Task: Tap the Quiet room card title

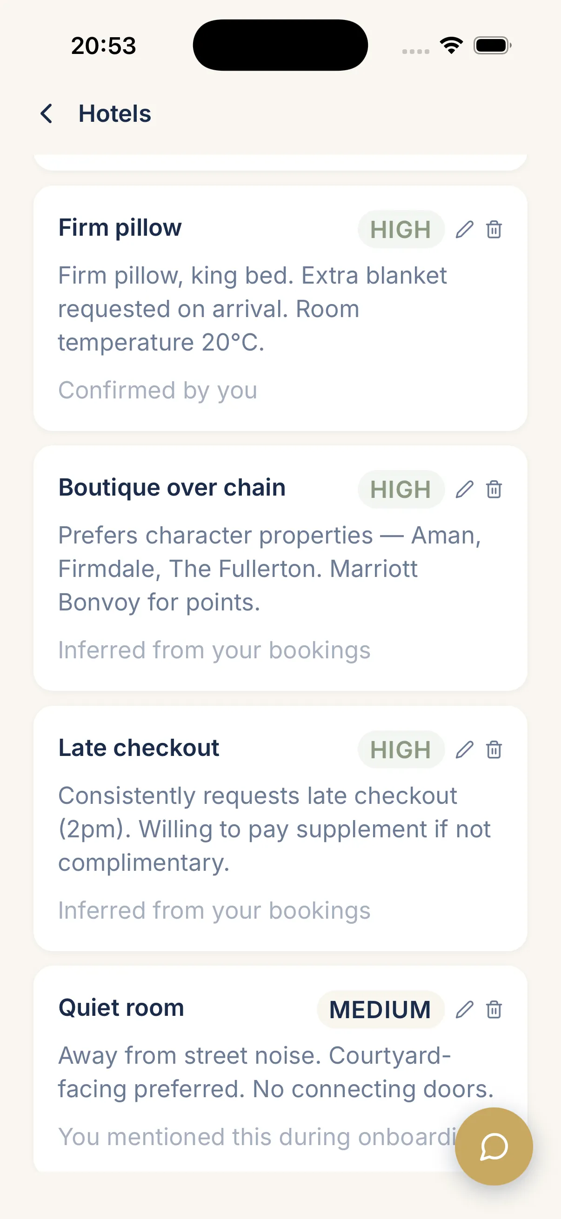Action: (121, 1007)
